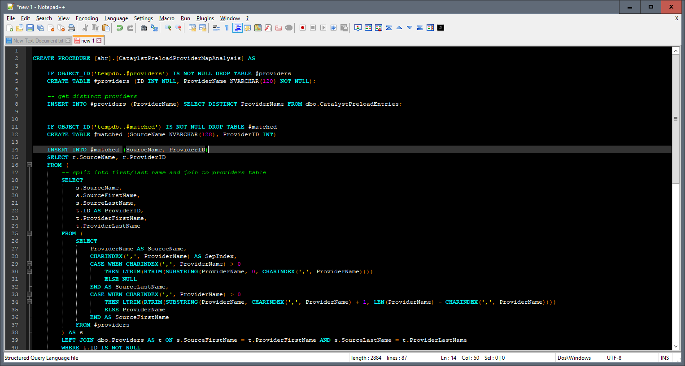Screen dimensions: 685x366
Task: Click the blue down-triangle plugin icon
Action: point(410,28)
